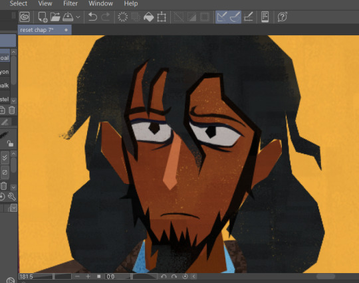Fill with the paint bucket icon
Viewport: 359px width, 283px height.
[x=149, y=17]
